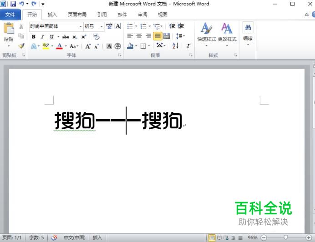
Task: Click the Change Styles icon
Action: point(227,28)
